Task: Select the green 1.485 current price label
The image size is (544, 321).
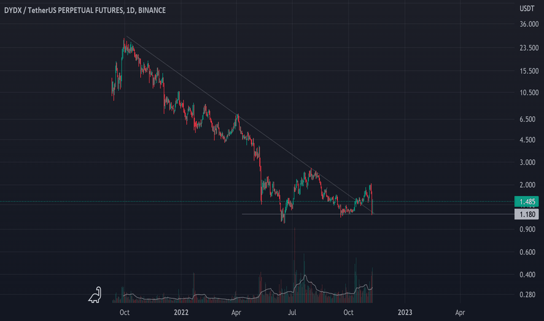Action: tap(526, 201)
